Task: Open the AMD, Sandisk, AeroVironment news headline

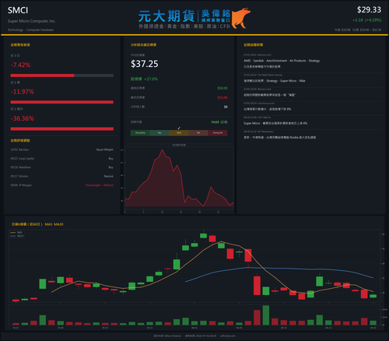Action: 282,63
